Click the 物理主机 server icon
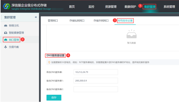Screen dimensions: 179x104 pos(6,26)
